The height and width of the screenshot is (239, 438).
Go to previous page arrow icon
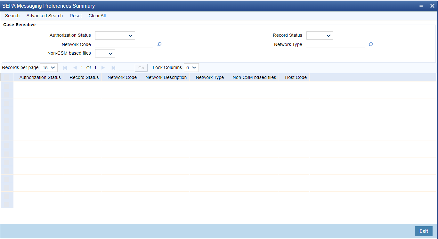(75, 68)
